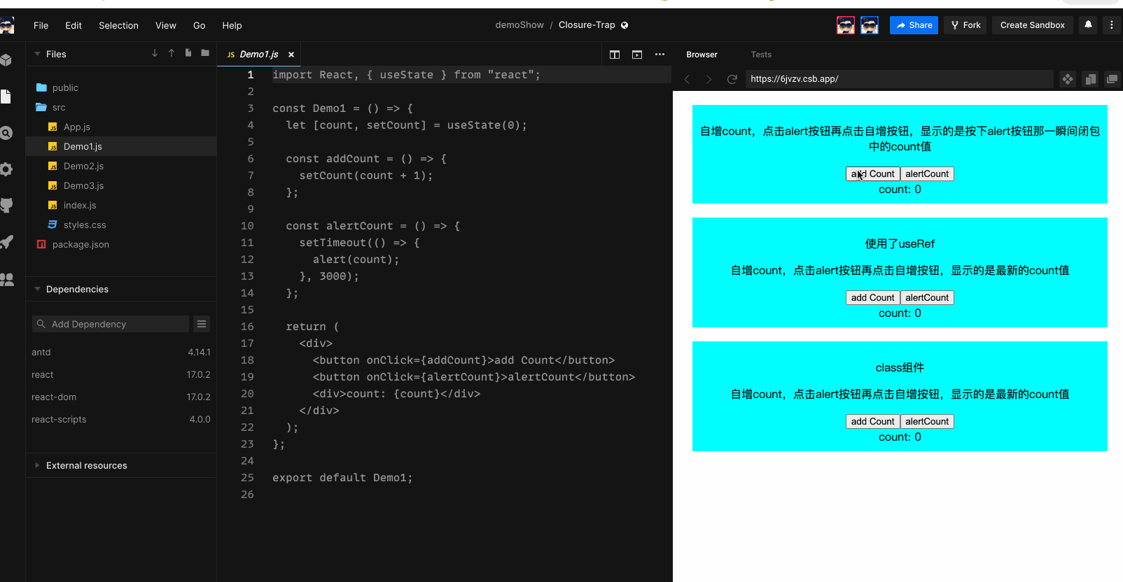Click the four-diamond icon beside the URL bar
This screenshot has width=1123, height=582.
[1068, 79]
